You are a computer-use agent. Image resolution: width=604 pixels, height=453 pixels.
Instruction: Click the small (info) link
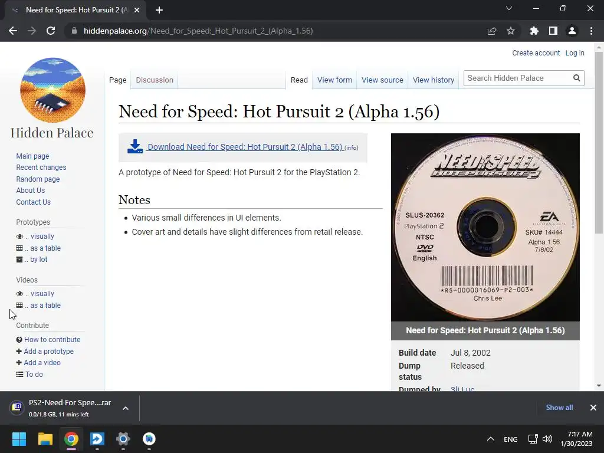pyautogui.click(x=352, y=147)
